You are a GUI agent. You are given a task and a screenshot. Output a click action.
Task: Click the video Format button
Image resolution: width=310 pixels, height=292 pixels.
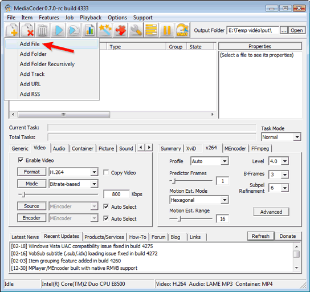[32, 172]
